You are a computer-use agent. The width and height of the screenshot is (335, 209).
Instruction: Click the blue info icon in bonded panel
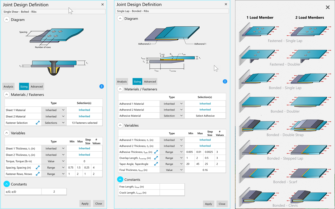click(x=225, y=81)
